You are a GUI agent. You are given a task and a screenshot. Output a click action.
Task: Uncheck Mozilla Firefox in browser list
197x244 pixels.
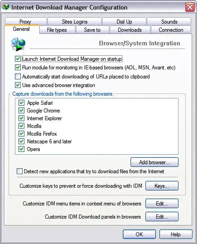click(21, 133)
